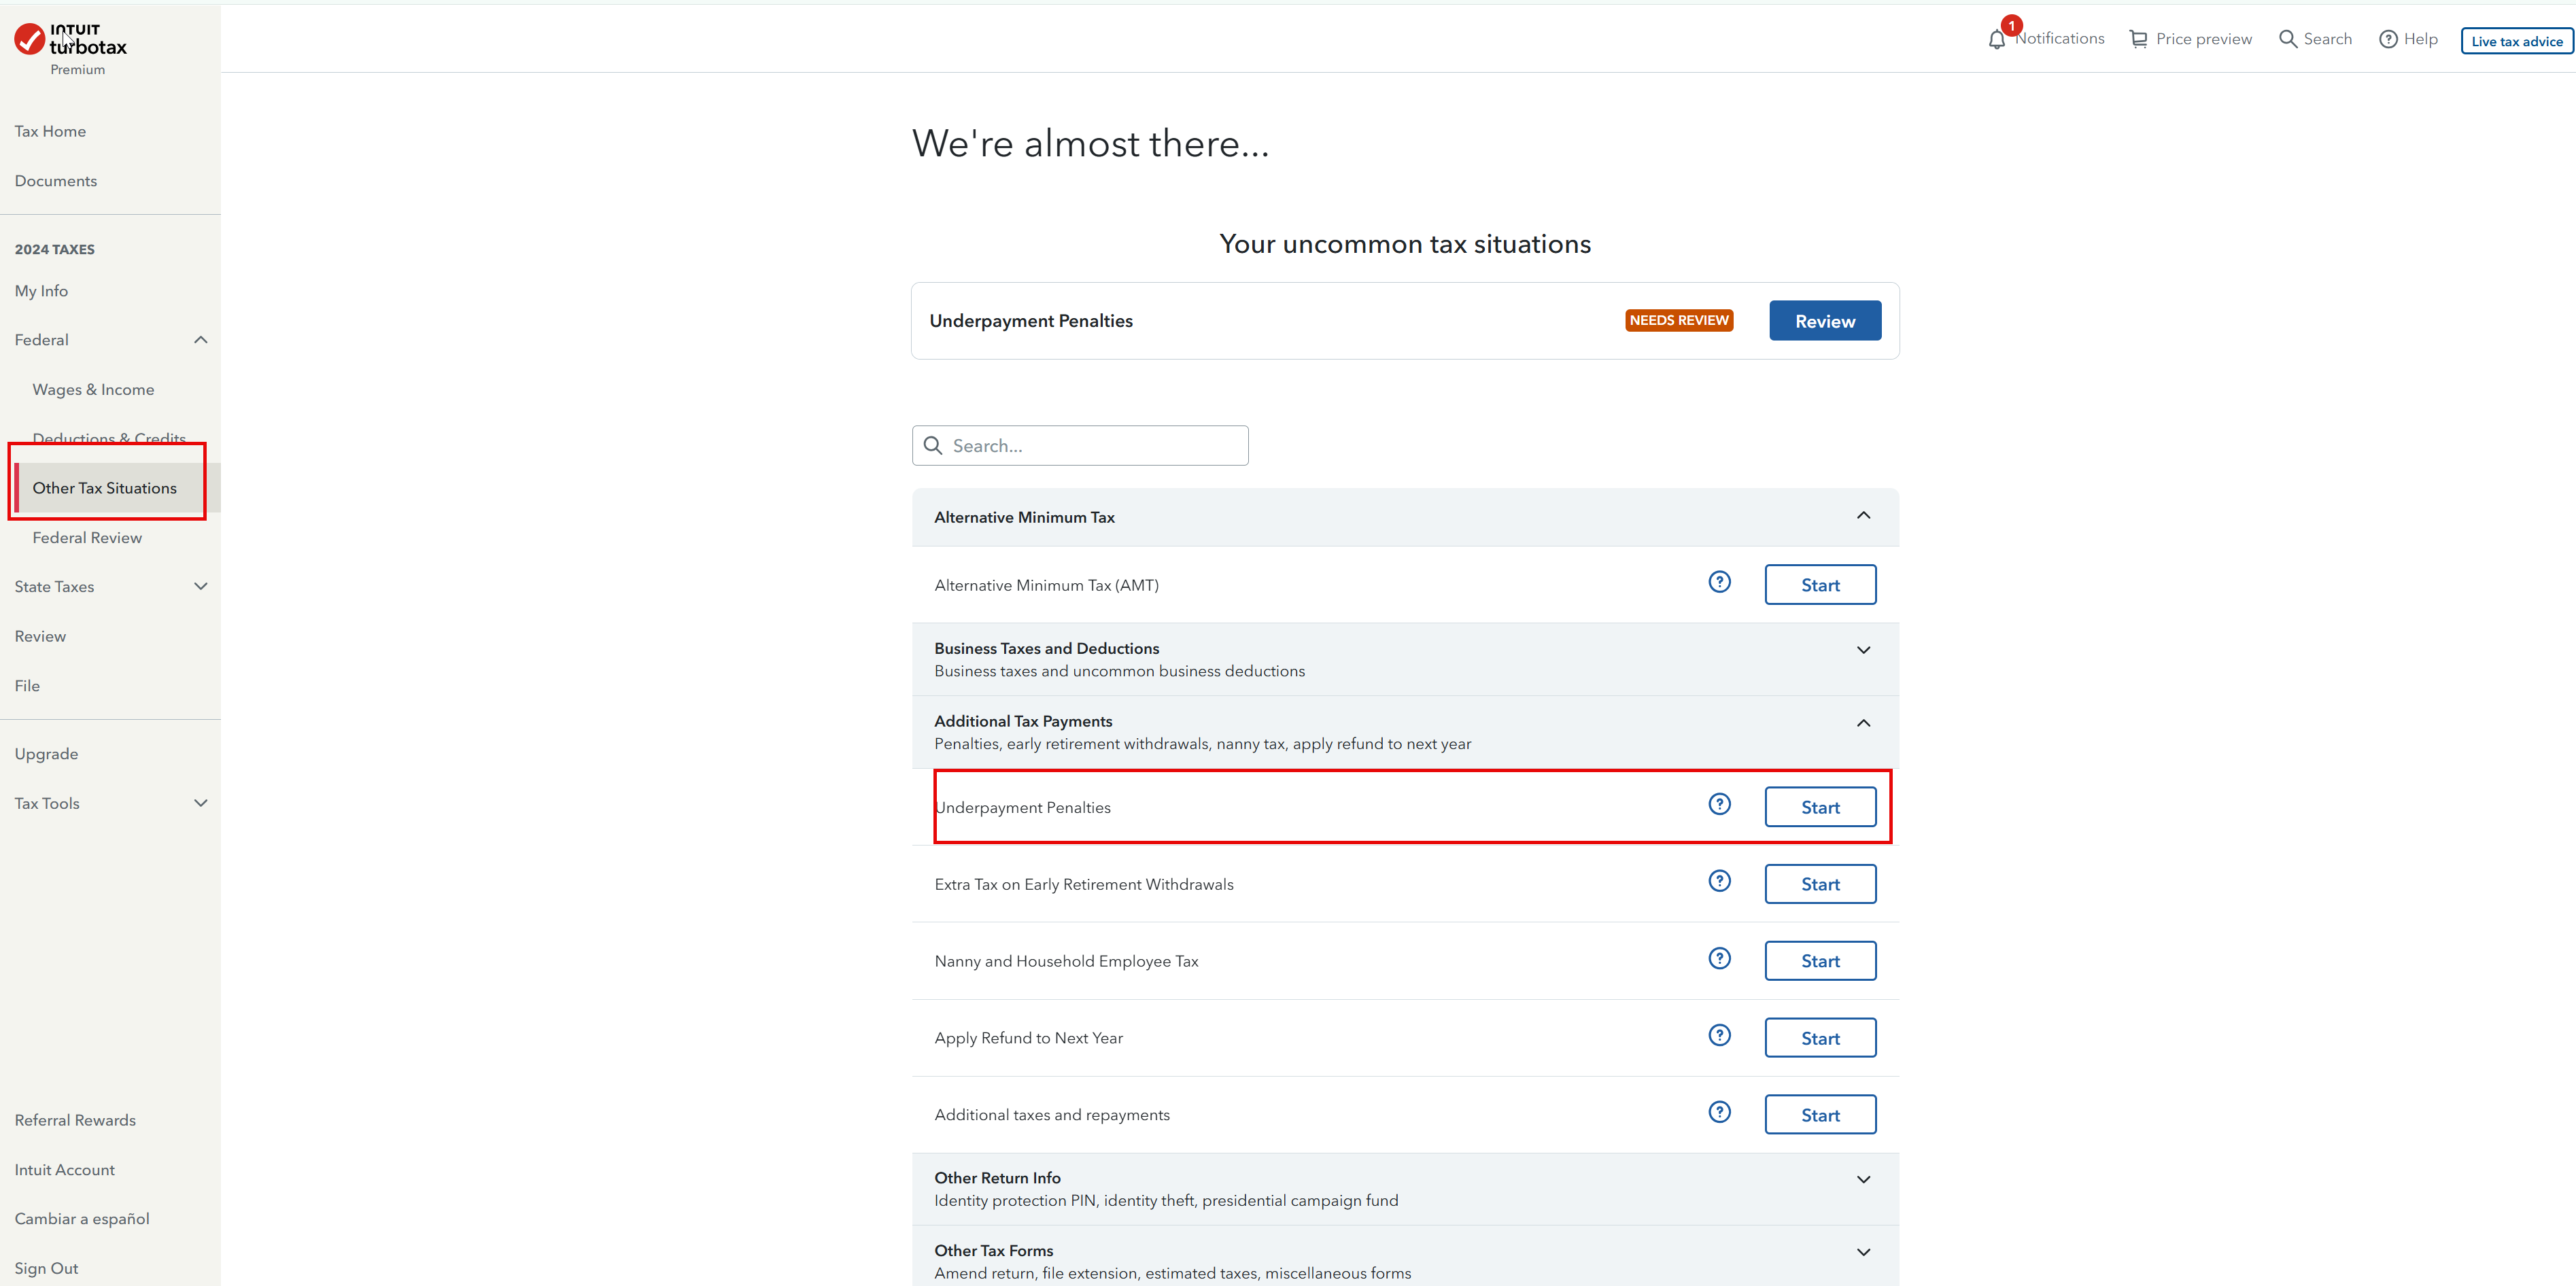Click help icon for Underpayment Penalties
The image size is (2576, 1286).
pos(1719,804)
